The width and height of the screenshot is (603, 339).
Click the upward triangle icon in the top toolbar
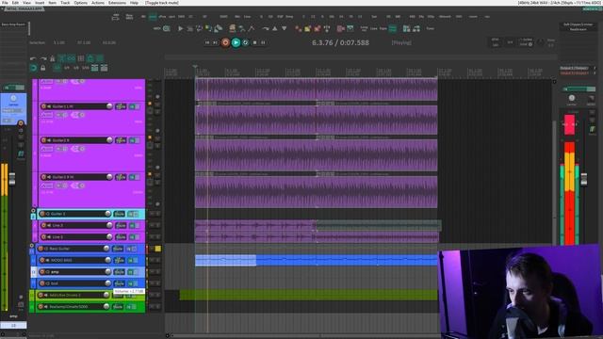[x=274, y=28]
